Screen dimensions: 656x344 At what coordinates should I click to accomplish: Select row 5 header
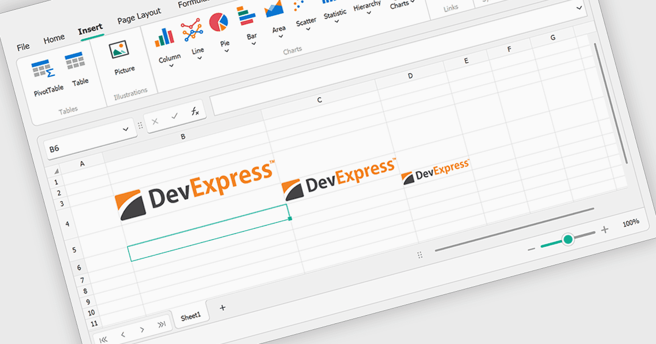click(73, 251)
